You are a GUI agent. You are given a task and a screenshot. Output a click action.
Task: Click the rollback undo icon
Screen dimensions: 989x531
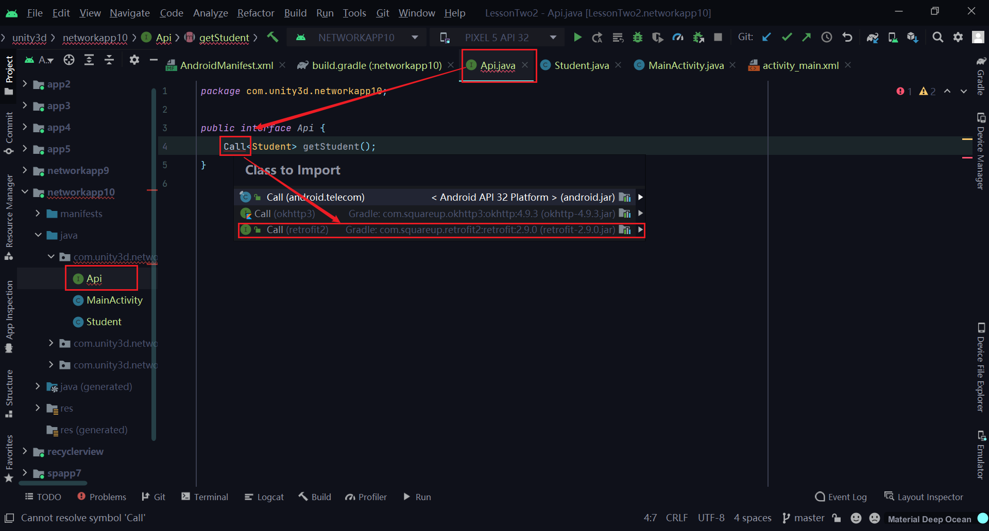[847, 37]
